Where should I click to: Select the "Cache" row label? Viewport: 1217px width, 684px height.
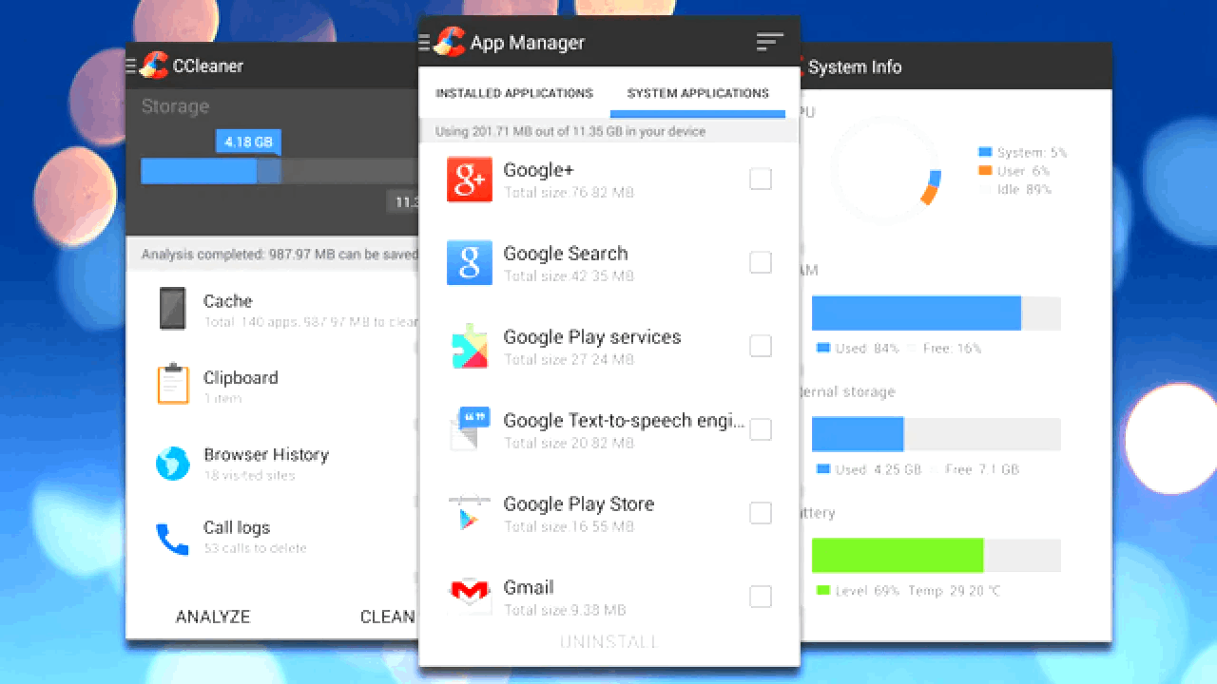(x=228, y=301)
